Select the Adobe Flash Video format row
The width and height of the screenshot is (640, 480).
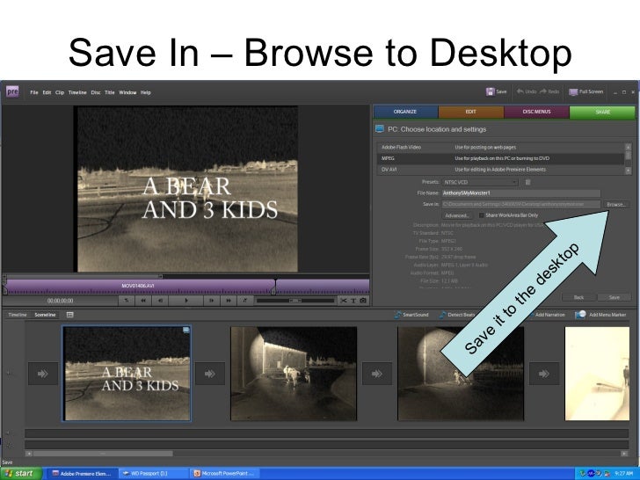(x=500, y=148)
